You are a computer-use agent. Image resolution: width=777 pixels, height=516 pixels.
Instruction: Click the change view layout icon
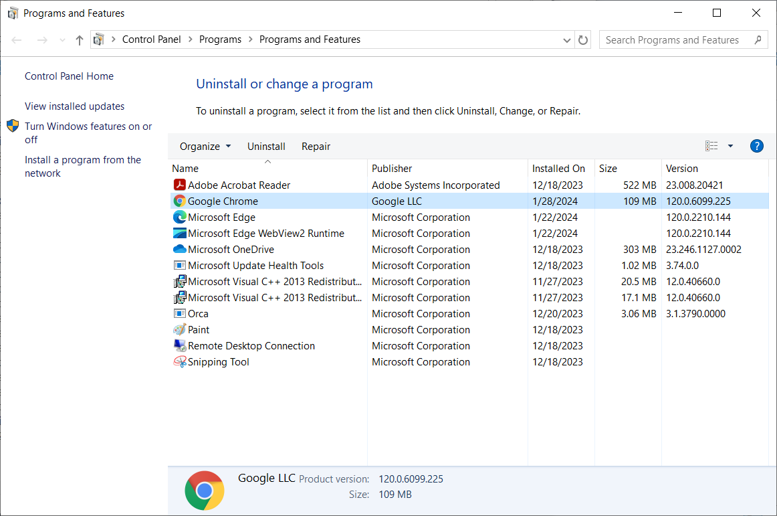711,146
